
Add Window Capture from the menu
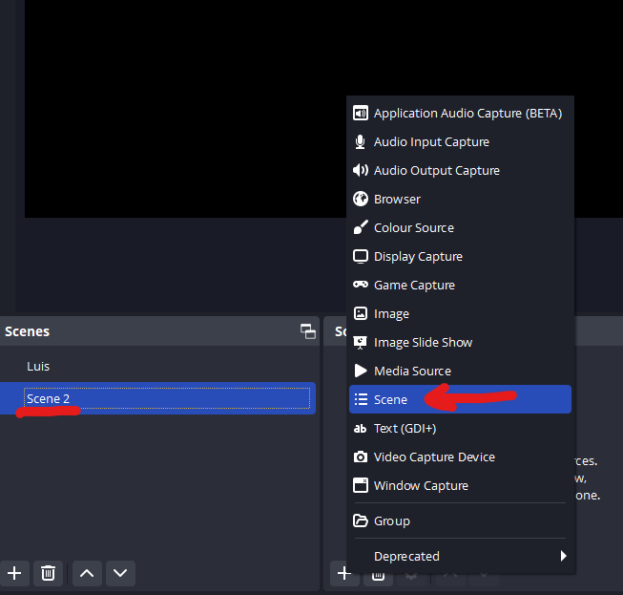click(x=460, y=485)
